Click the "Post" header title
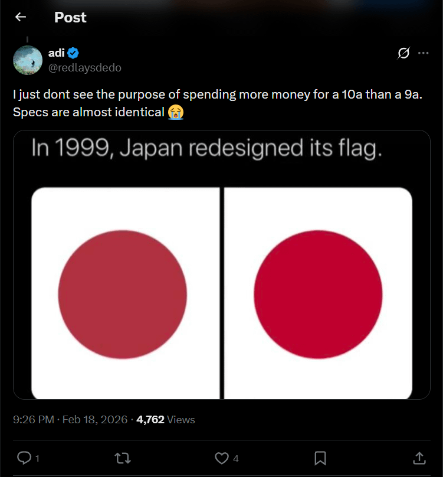 [70, 17]
